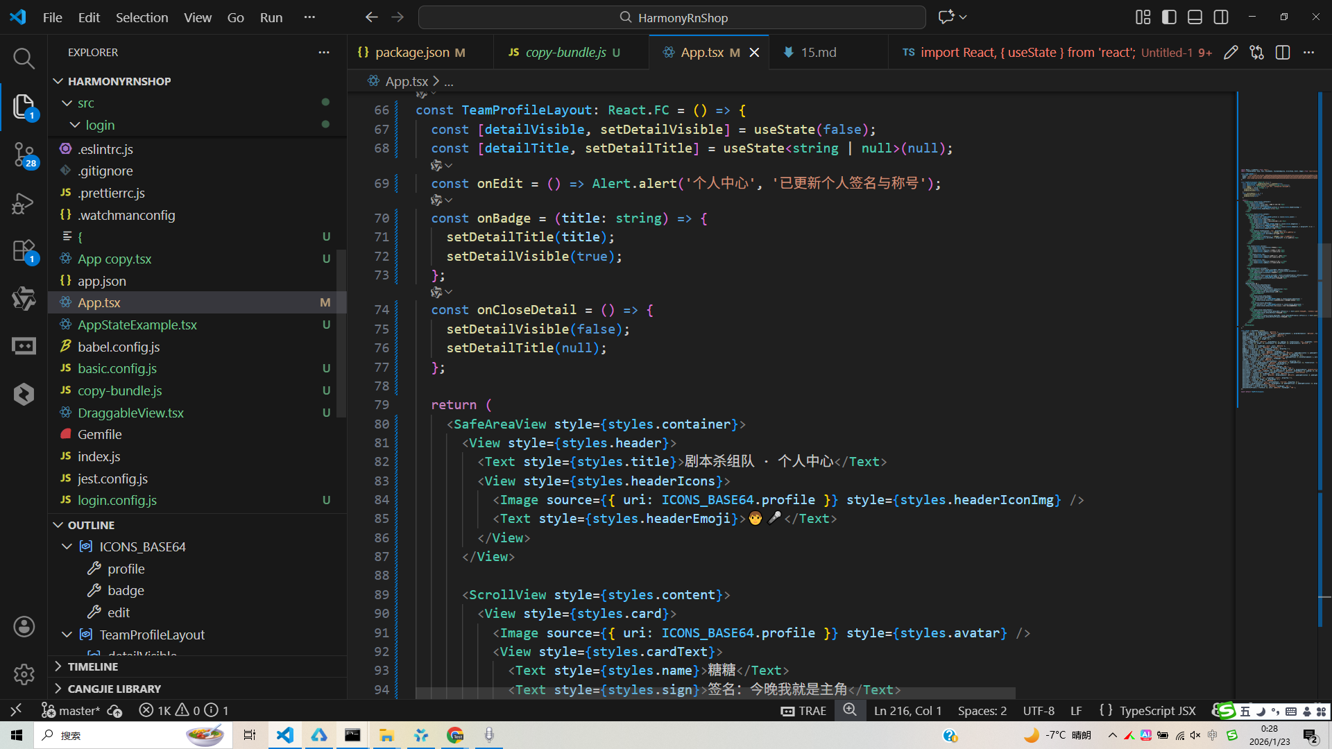Open the Manage gear settings menu
Viewport: 1332px width, 749px height.
click(x=24, y=674)
